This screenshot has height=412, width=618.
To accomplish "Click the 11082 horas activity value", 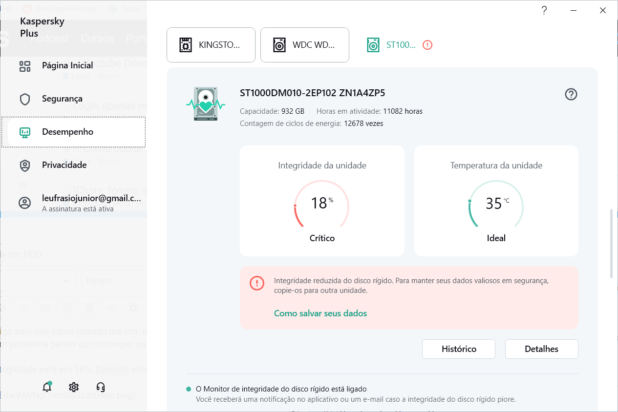I will pos(403,111).
